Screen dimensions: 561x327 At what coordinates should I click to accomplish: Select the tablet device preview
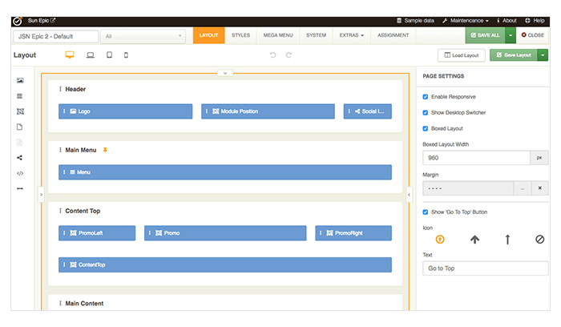pos(109,55)
